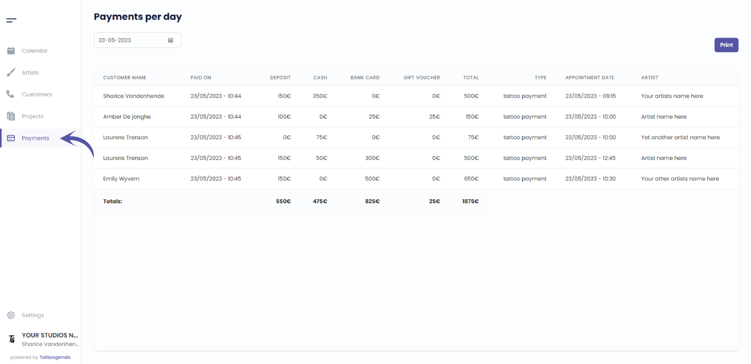The height and width of the screenshot is (364, 751).
Task: Click the CASH column header
Action: point(320,78)
